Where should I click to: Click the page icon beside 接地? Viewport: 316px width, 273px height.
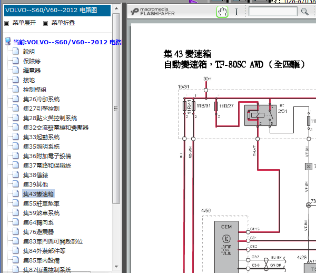(x=16, y=80)
